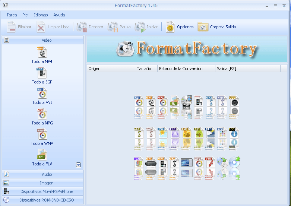The height and width of the screenshot is (206, 291).
Task: Expand Dispositivos Movil-PSP-iPhone panel
Action: point(42,191)
